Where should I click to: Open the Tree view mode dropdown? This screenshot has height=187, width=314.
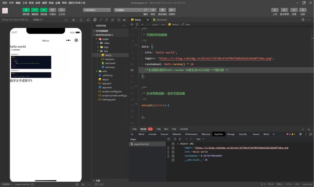[200, 139]
